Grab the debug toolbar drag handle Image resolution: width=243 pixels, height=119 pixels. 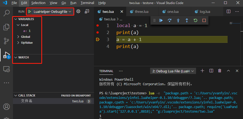tap(154, 20)
